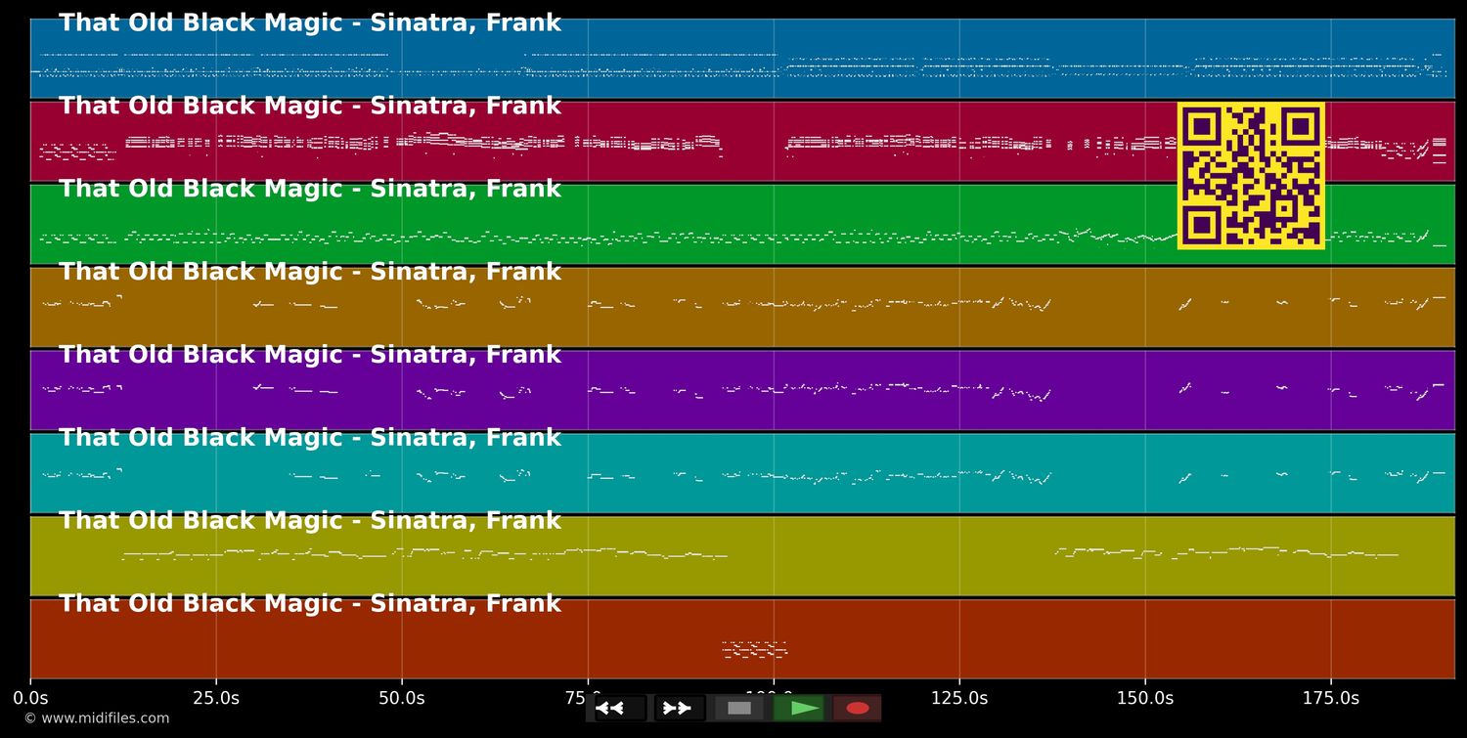Screen dimensions: 1467x738
Task: Click the short note cluster in bottom track
Action: tap(754, 649)
